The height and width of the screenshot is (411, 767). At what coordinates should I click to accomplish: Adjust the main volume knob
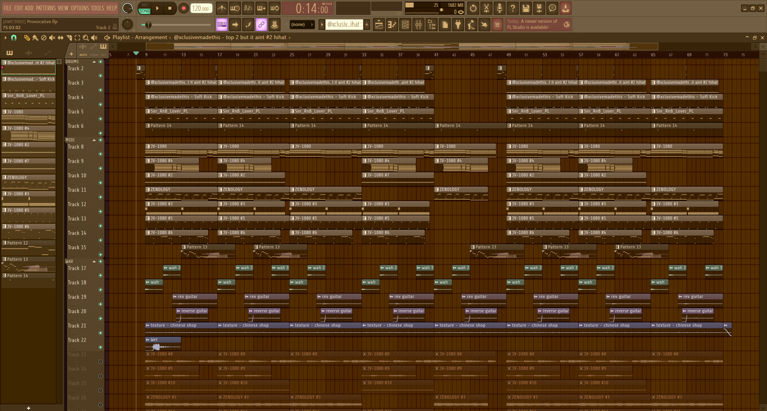pos(127,8)
